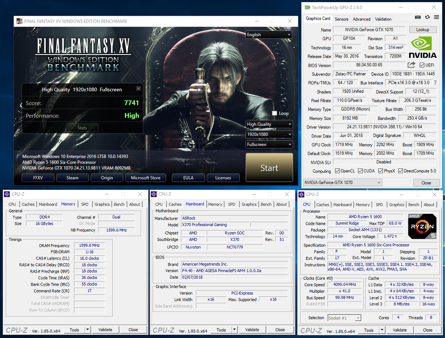The image size is (445, 338).
Task: Toggle the PhysX checkbox
Action: (x=381, y=171)
